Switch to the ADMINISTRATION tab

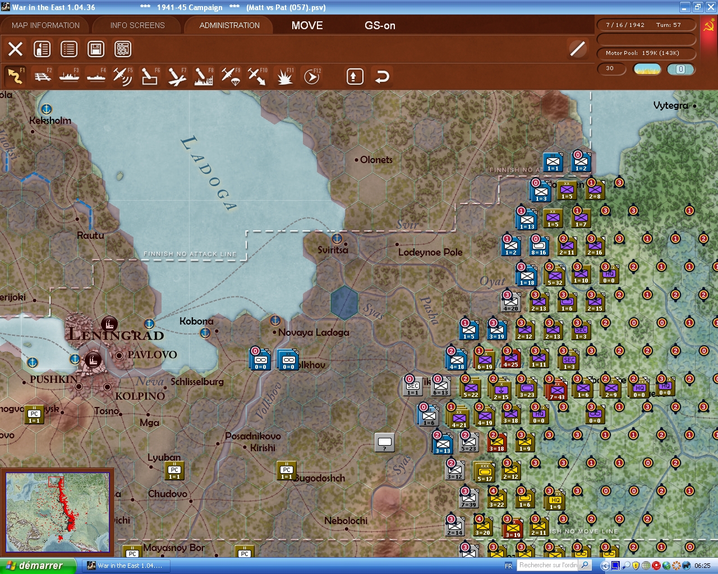click(229, 25)
